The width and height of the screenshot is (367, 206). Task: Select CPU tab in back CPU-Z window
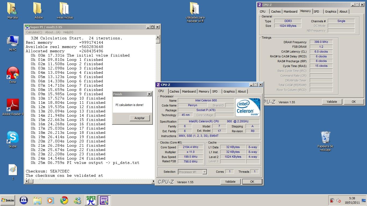click(262, 12)
